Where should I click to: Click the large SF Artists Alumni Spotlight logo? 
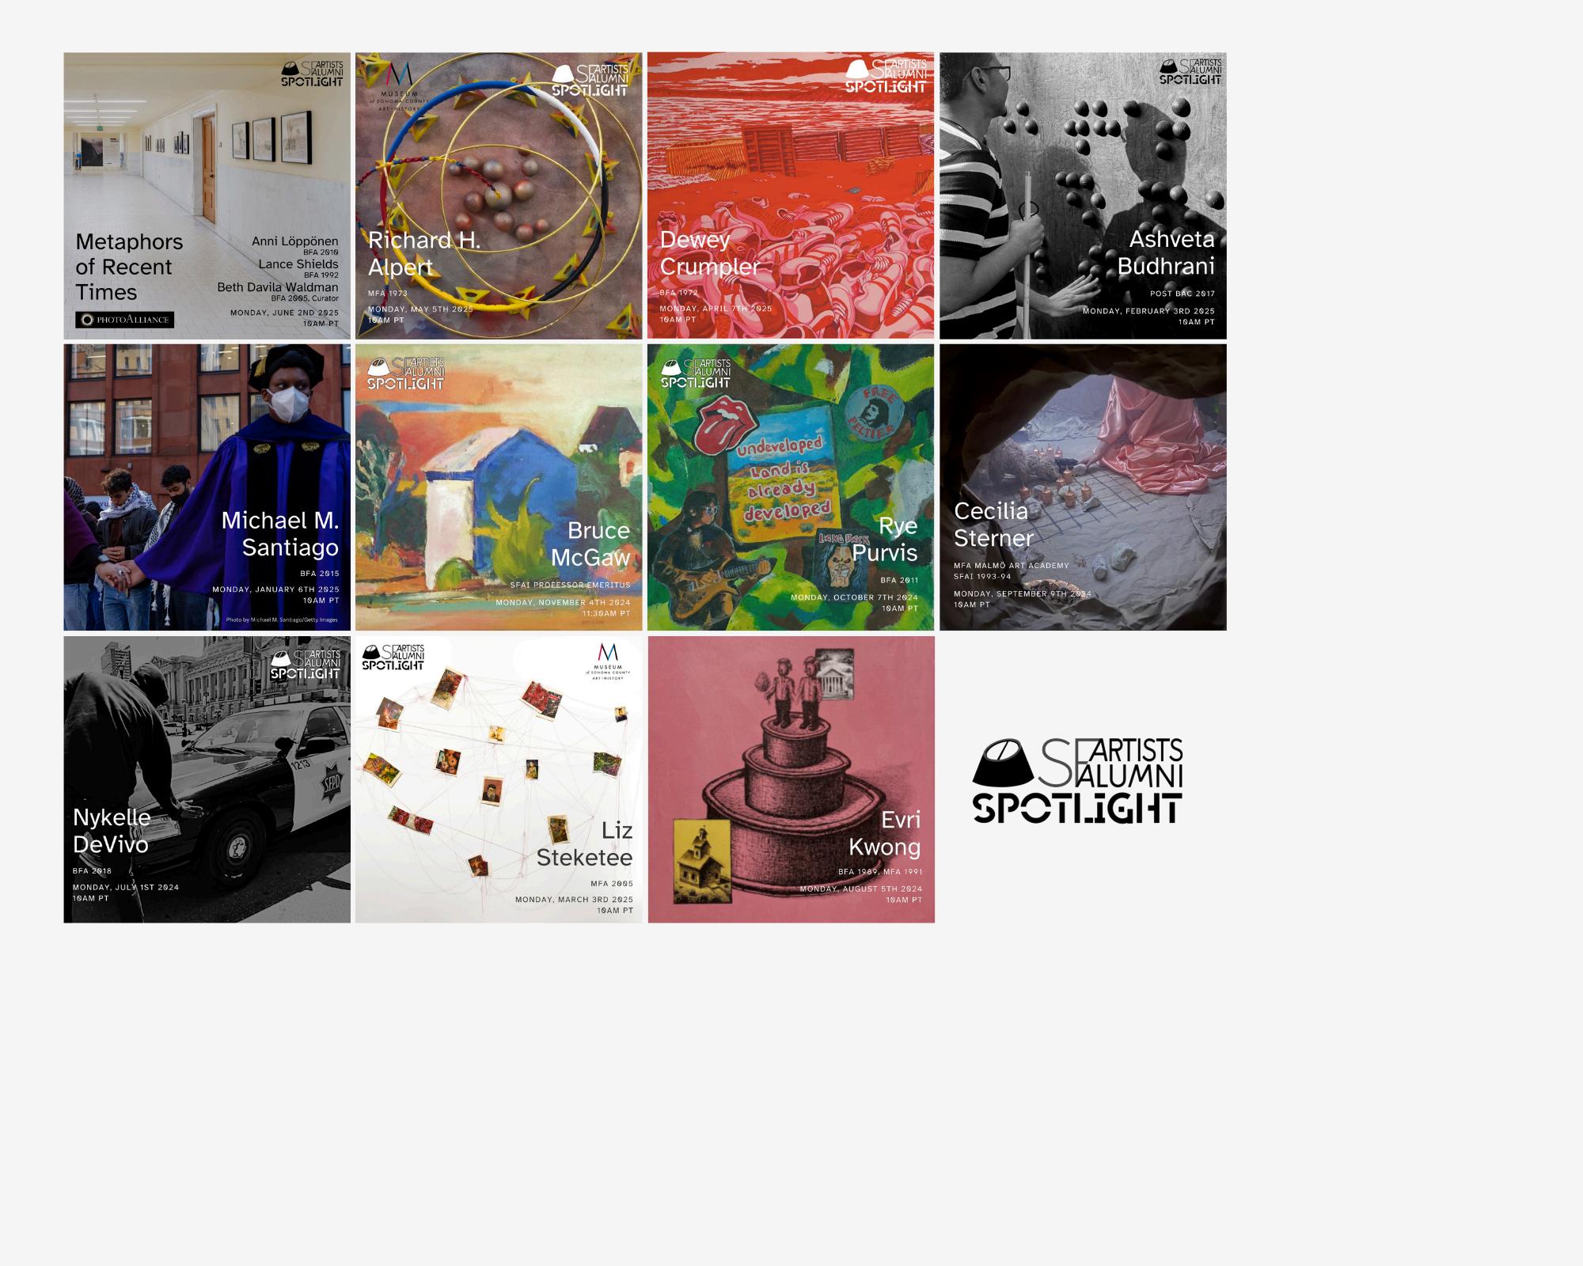tap(1077, 781)
